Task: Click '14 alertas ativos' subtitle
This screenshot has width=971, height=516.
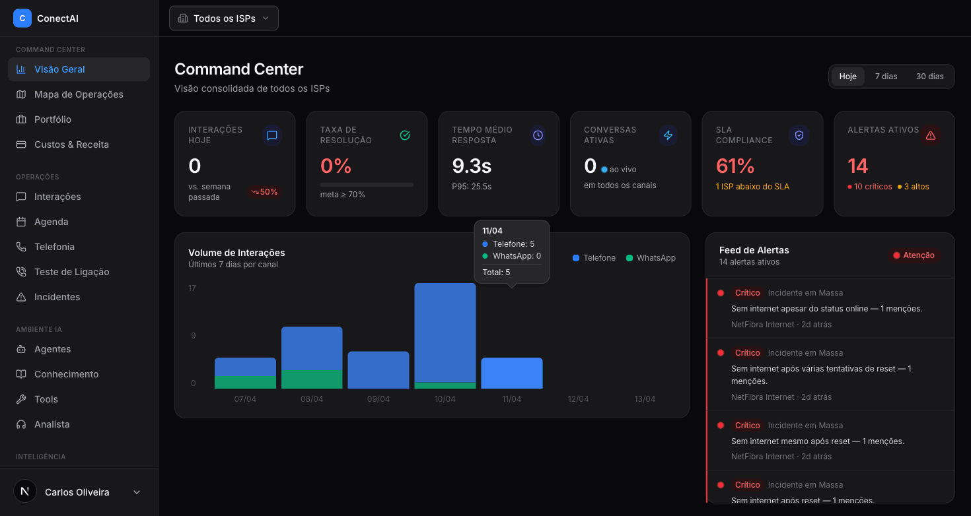Action: point(749,262)
